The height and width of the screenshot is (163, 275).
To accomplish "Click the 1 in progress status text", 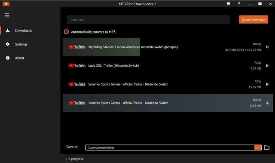I will tap(74, 159).
